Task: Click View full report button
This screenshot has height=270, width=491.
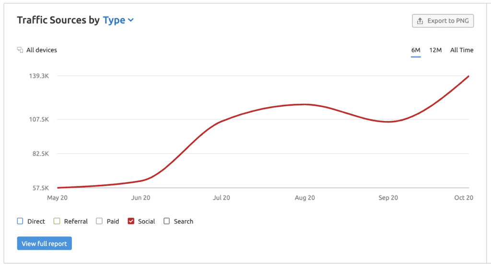Action: coord(45,244)
